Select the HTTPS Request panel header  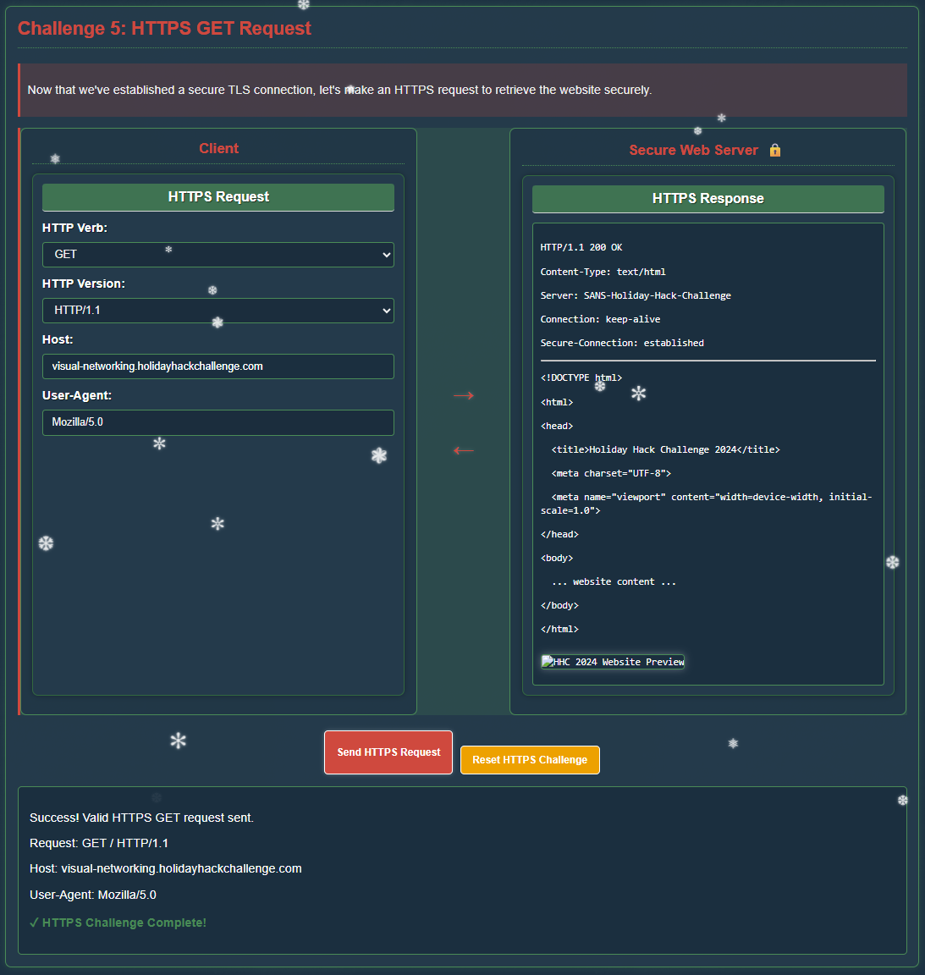click(218, 197)
